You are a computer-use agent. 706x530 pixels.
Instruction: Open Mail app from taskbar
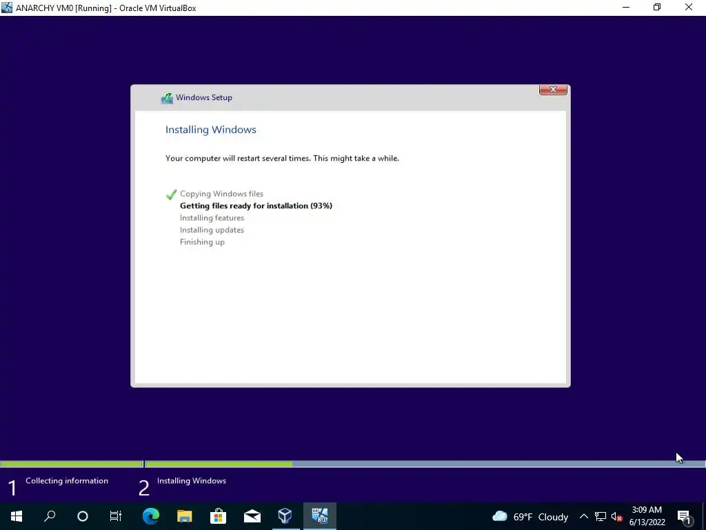252,516
